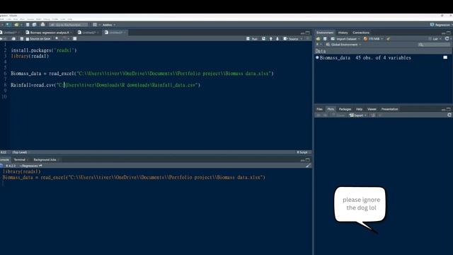This screenshot has width=453, height=255.
Task: Refresh the Plots pane
Action: pyautogui.click(x=449, y=115)
